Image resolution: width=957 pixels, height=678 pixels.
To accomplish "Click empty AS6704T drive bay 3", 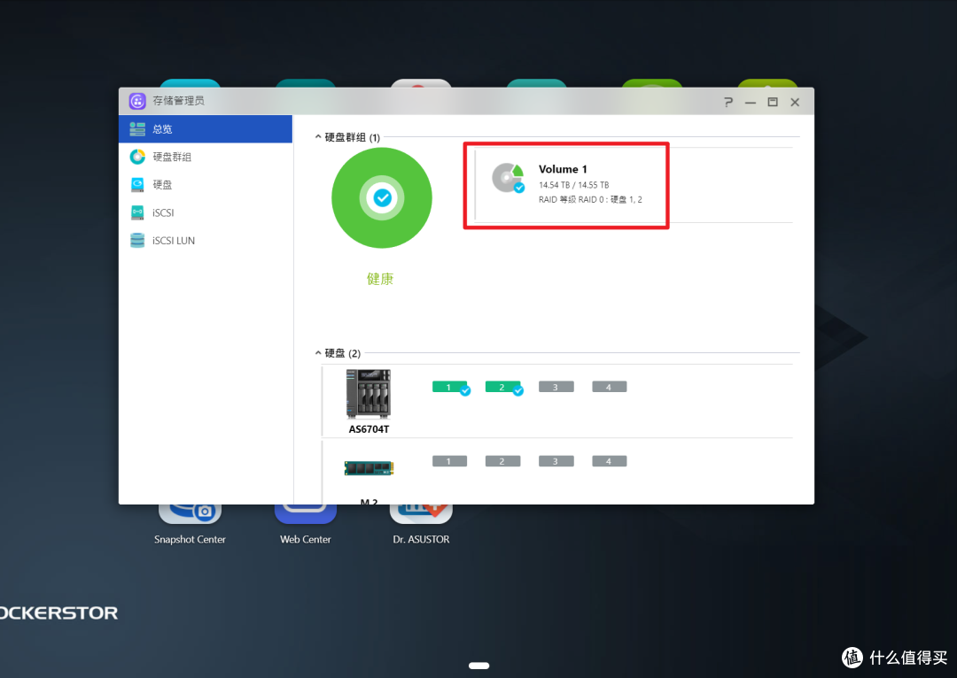I will 556,387.
